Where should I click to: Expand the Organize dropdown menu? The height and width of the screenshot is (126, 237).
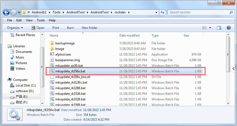point(15,28)
